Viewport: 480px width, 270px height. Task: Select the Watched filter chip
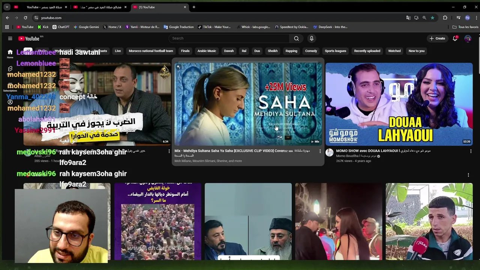394,51
